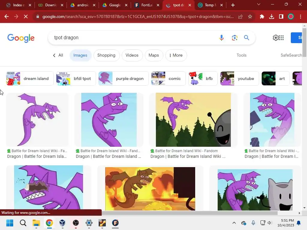Open third result Dragon wiki link

point(188,156)
